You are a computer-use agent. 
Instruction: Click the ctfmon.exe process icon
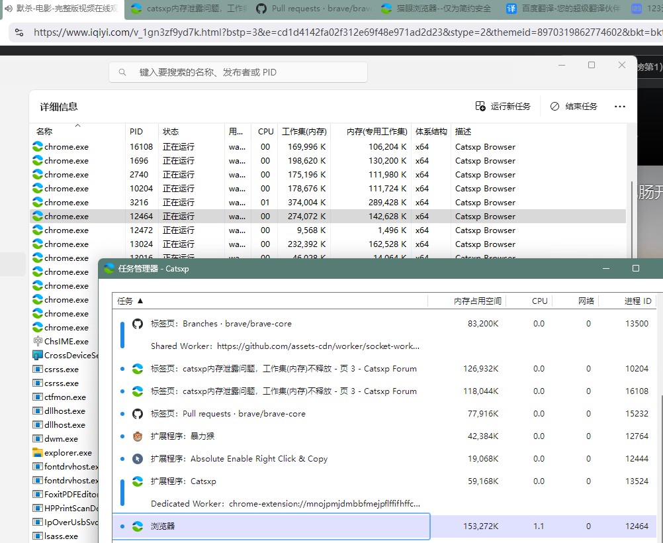click(38, 397)
